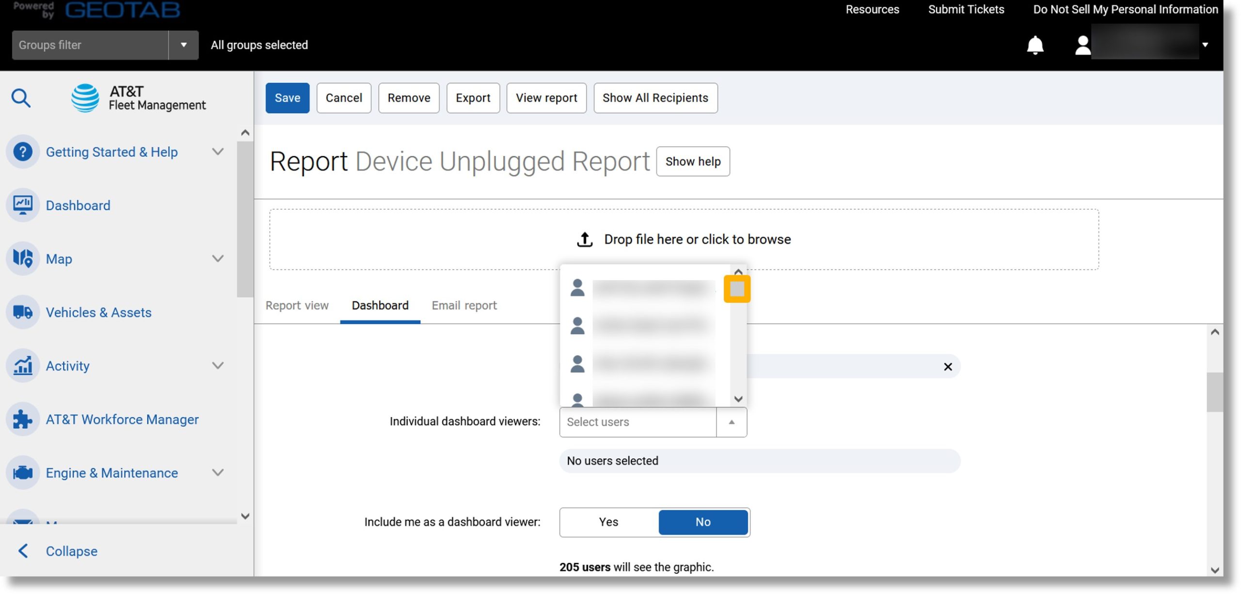Click the Select users input field
Viewport: 1241px width, 594px height.
pos(638,422)
